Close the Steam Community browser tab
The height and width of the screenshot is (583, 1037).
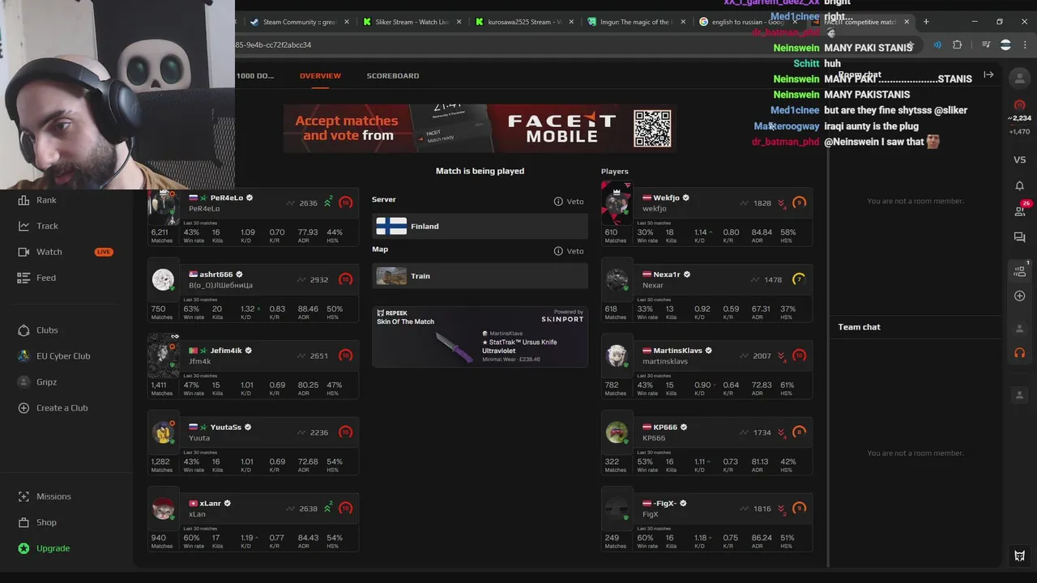click(x=347, y=22)
